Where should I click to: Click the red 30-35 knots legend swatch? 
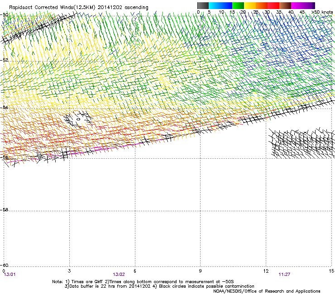[x=273, y=5]
